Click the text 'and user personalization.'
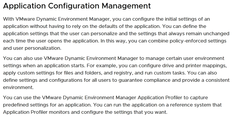The image size is (234, 119). point(32,48)
